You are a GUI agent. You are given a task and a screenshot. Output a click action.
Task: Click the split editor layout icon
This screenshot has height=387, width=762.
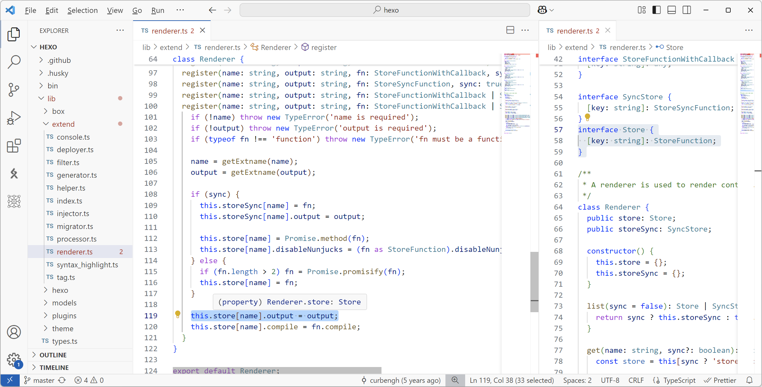tap(510, 30)
